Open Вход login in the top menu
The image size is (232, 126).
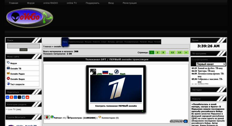[111, 3]
